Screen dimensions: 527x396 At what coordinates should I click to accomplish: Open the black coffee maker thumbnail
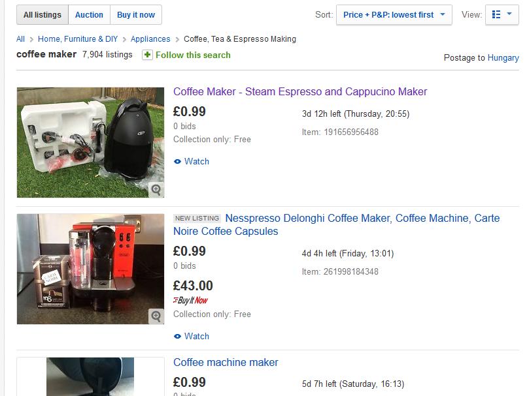90,142
